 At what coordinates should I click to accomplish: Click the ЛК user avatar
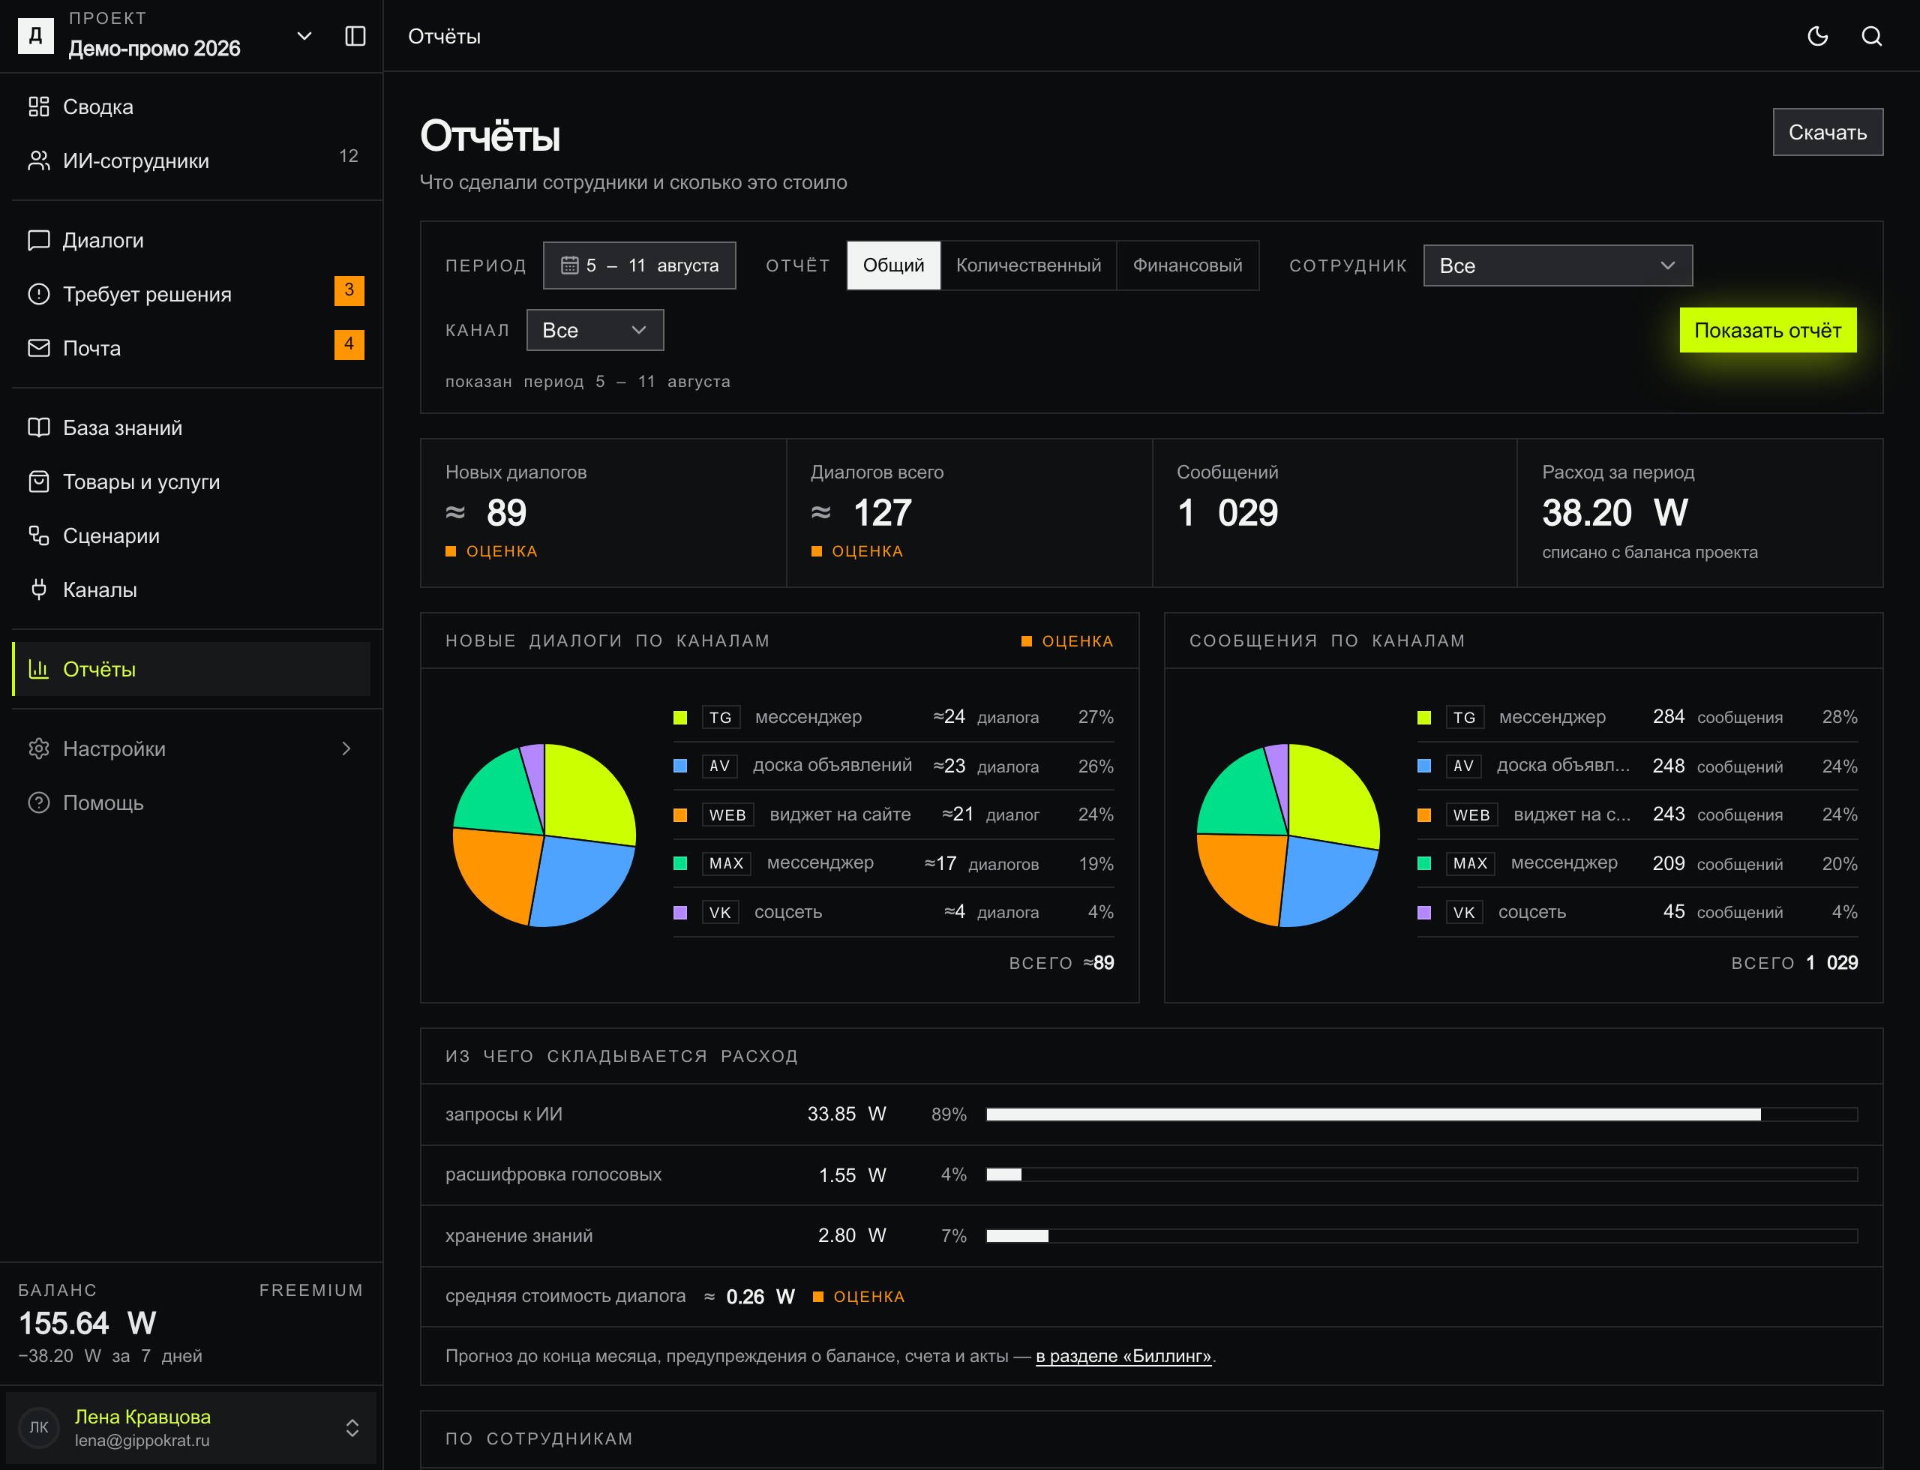(x=40, y=1427)
